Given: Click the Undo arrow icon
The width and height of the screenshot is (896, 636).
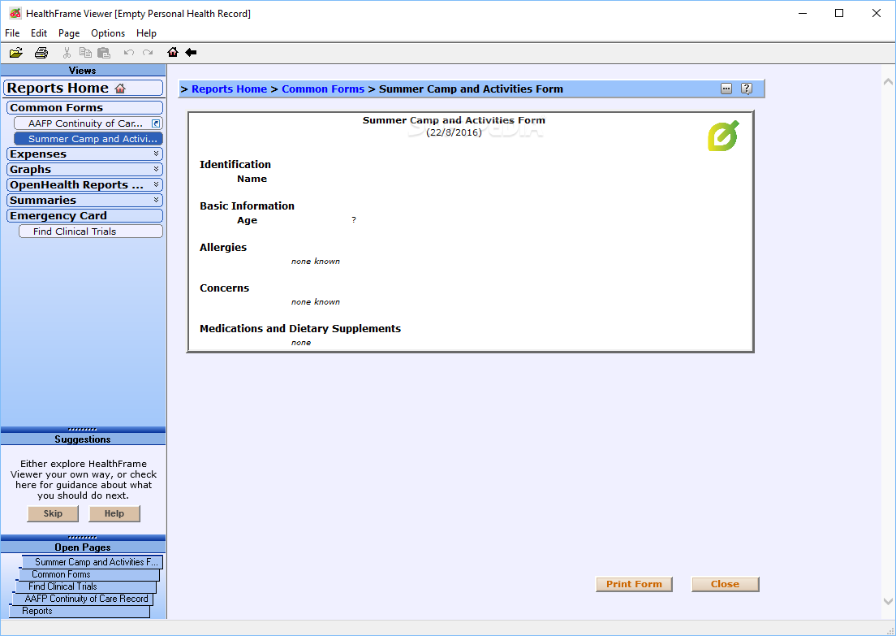Looking at the screenshot, I should [x=128, y=53].
